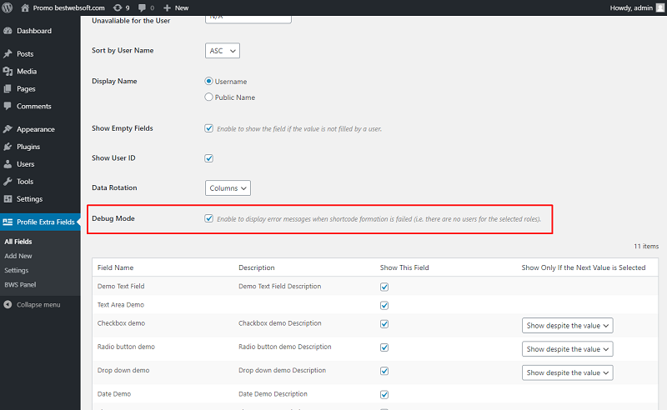This screenshot has height=410, width=667.
Task: Toggle the Show User ID checkbox
Action: click(x=208, y=158)
